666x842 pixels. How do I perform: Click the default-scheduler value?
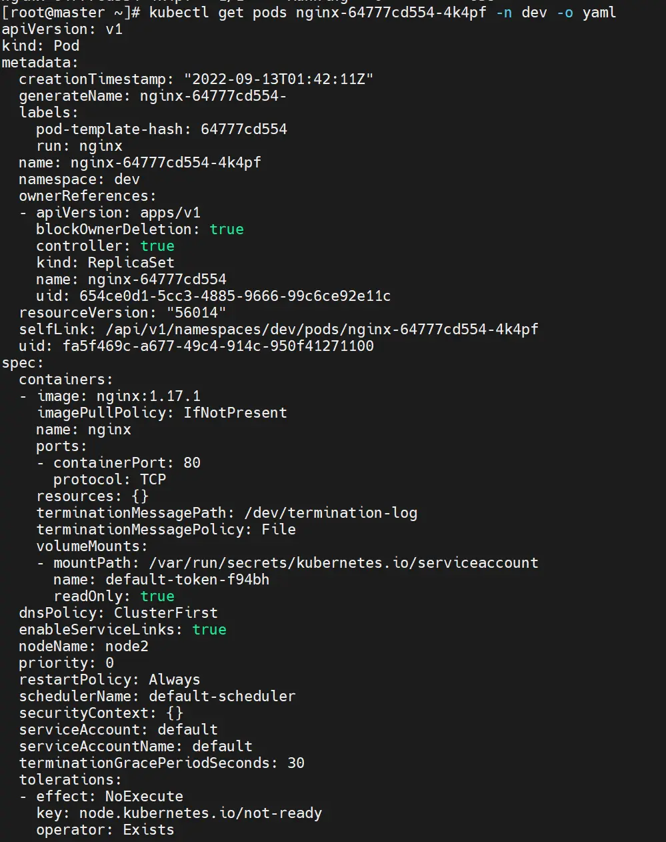222,697
